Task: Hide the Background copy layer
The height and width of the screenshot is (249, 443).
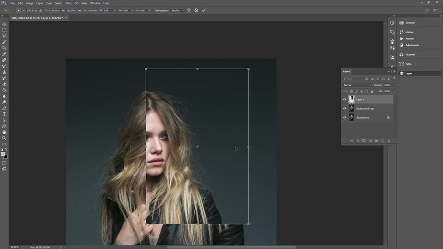Action: pyautogui.click(x=345, y=108)
